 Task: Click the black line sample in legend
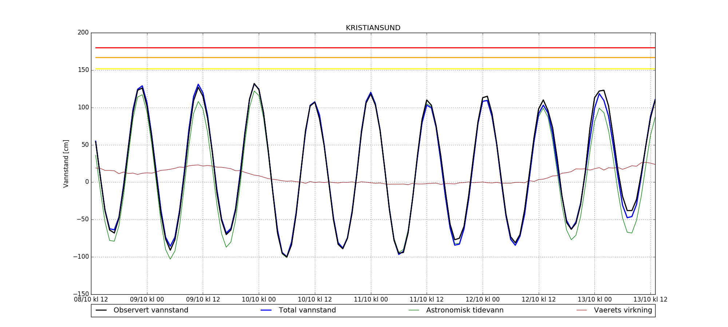[x=101, y=310]
